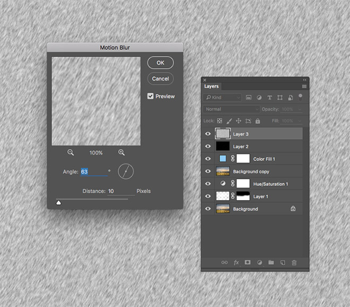Select the Layers tab

(x=211, y=86)
